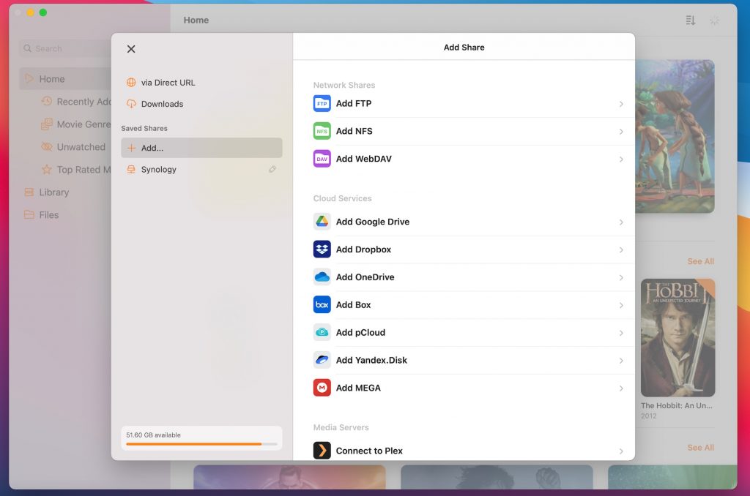Click the Search field in sidebar
This screenshot has height=496, width=750.
pyautogui.click(x=65, y=48)
